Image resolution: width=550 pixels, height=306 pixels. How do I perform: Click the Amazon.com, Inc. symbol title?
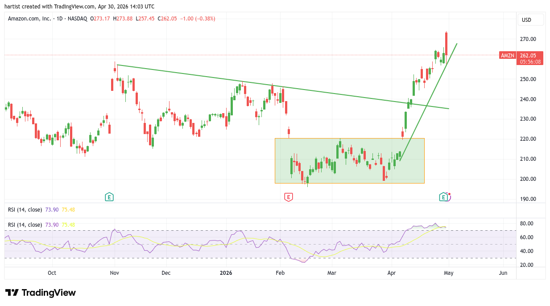tap(29, 19)
